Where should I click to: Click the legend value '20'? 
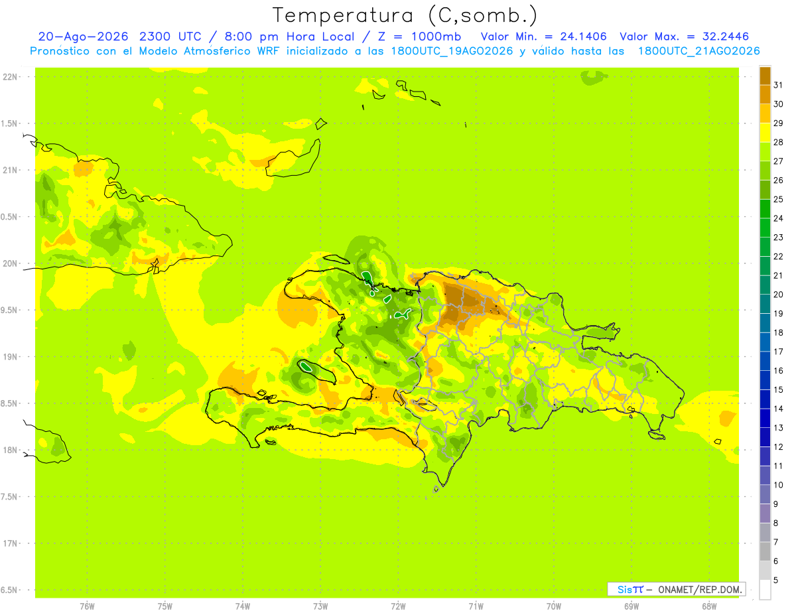pyautogui.click(x=779, y=295)
